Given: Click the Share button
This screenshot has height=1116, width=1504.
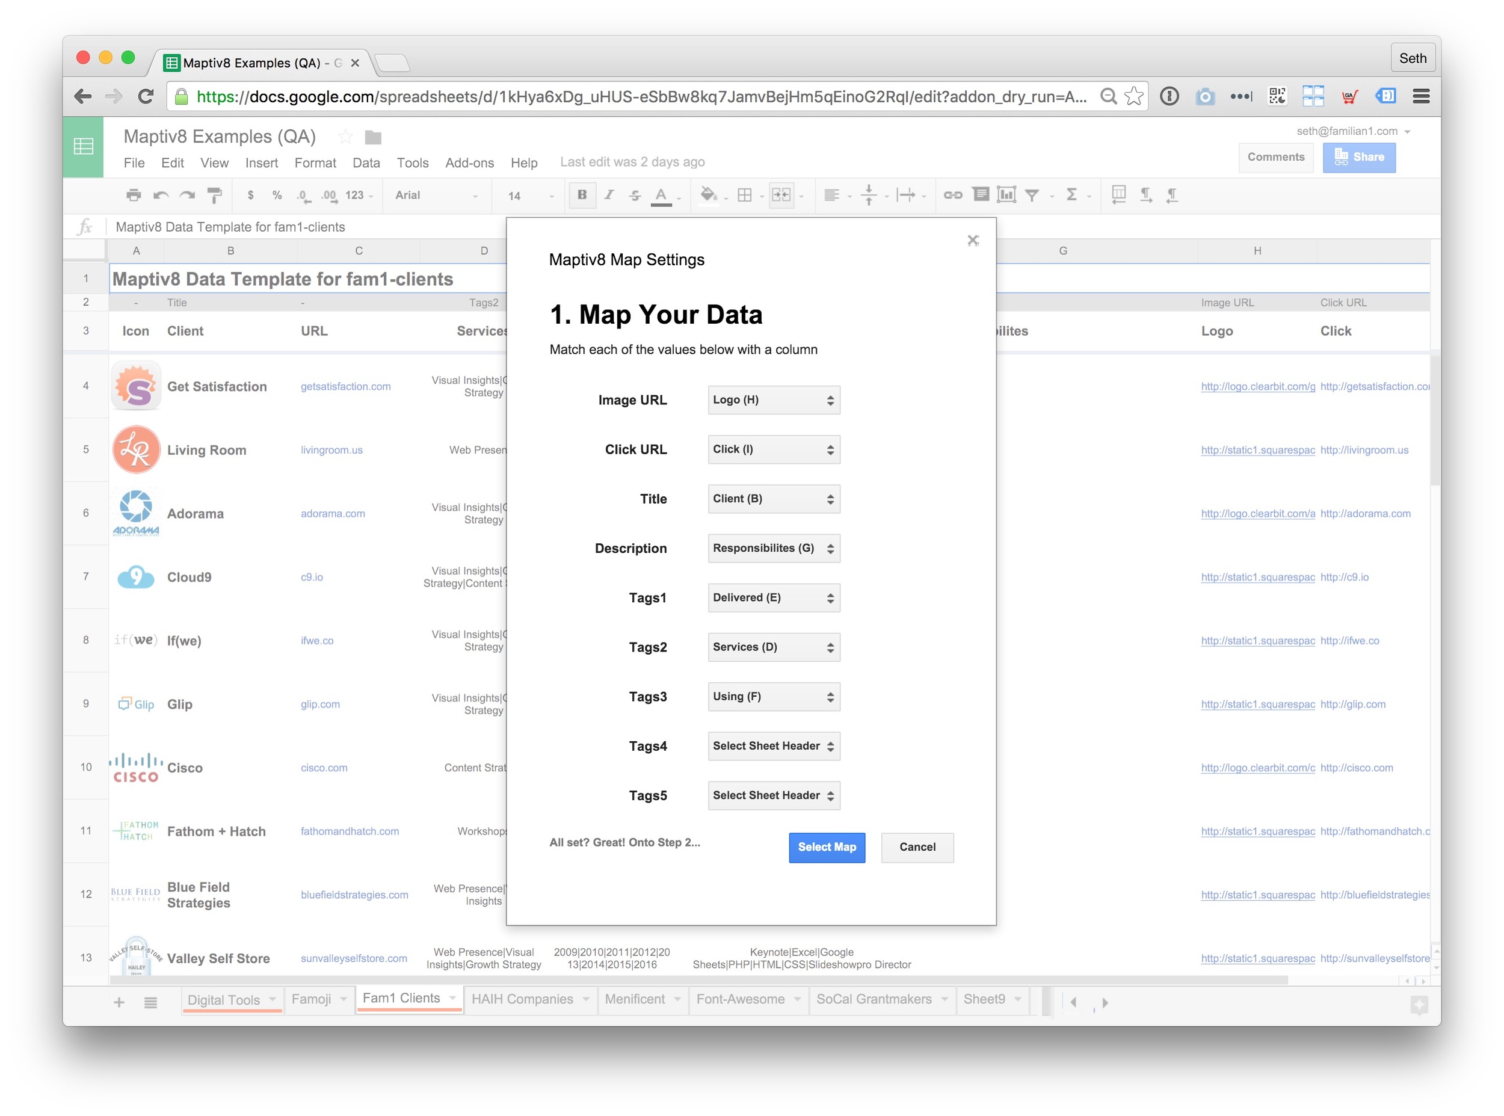Looking at the screenshot, I should [x=1359, y=158].
